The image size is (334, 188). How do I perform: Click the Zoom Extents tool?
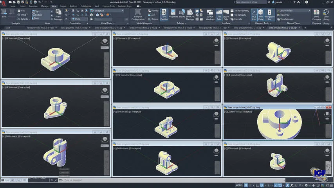point(22,19)
